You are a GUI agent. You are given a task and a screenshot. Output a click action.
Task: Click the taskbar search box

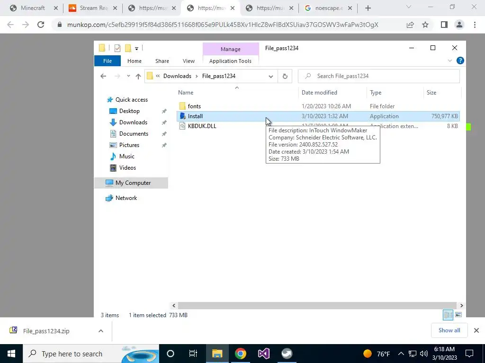point(91,354)
